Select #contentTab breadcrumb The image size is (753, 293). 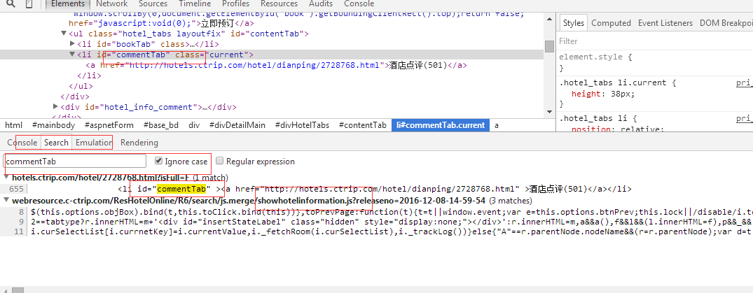[363, 125]
